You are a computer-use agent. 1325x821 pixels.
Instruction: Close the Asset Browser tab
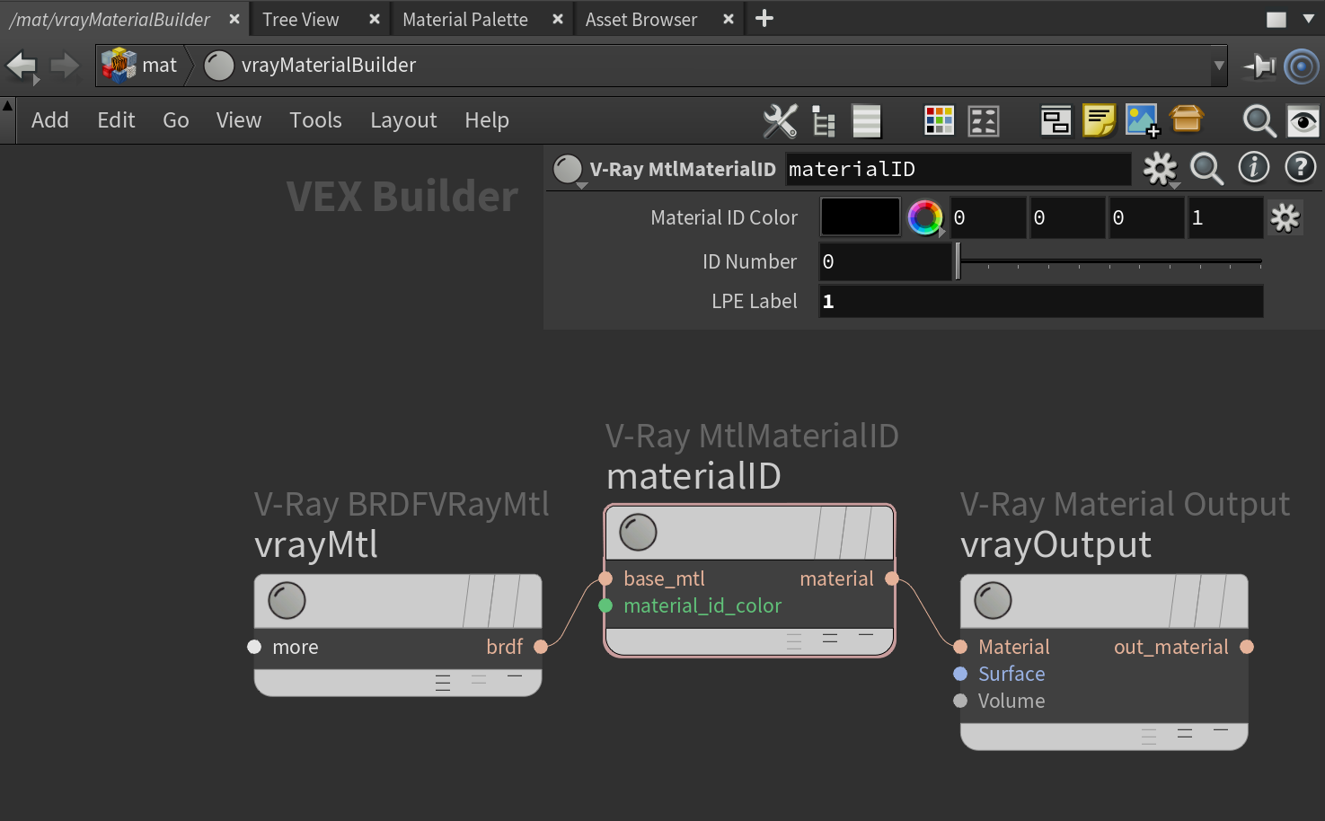[x=729, y=19]
